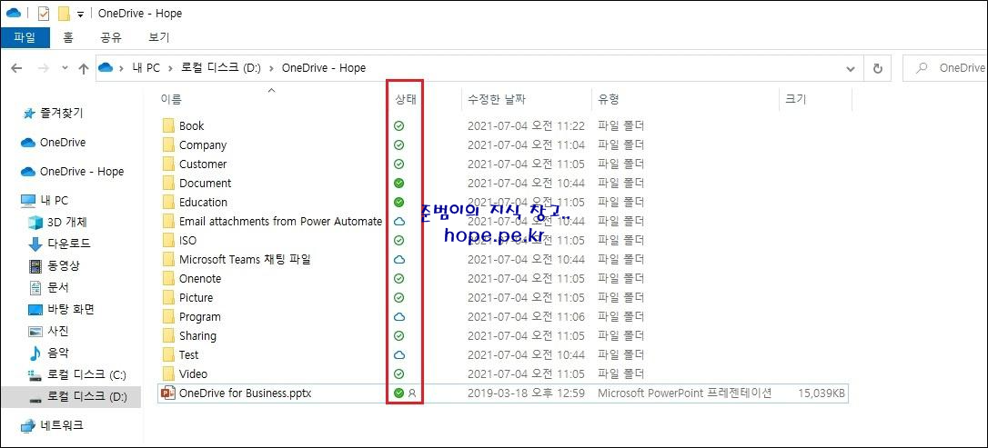
Task: Click the 15,039KB size value
Action: [821, 393]
